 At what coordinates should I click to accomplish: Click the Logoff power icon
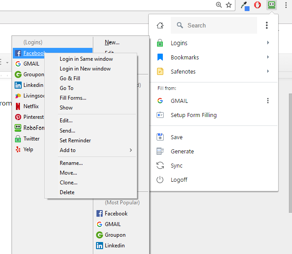(160, 180)
